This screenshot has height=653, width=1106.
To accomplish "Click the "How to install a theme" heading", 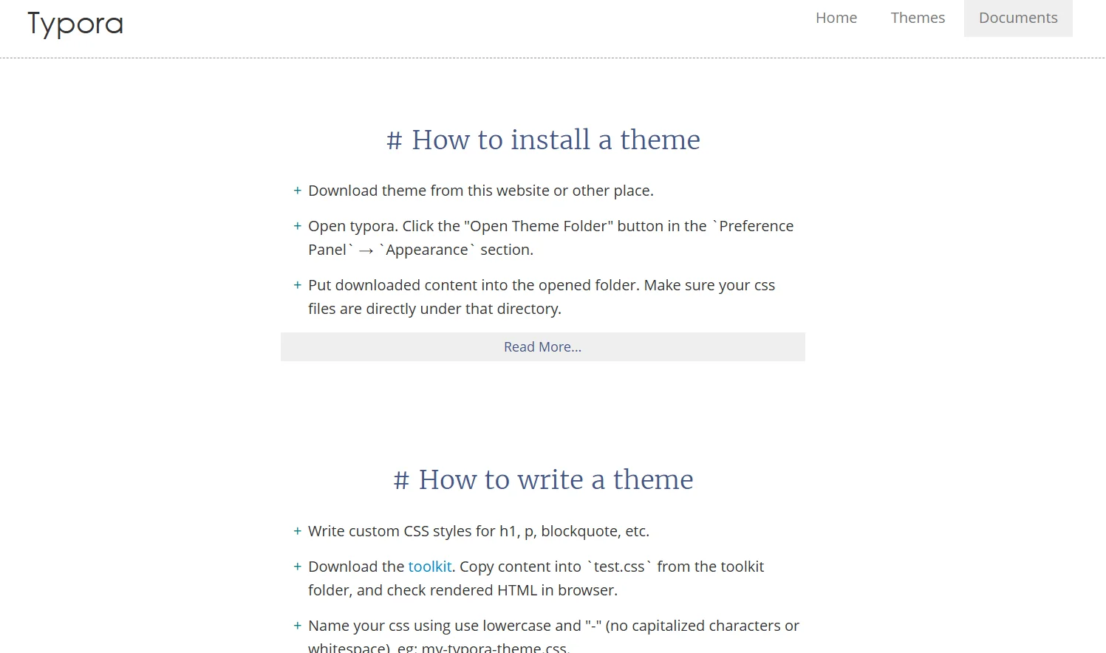I will [x=542, y=140].
